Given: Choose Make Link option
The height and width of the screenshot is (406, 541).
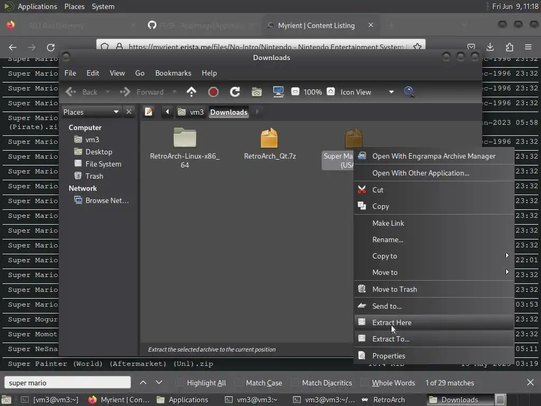Looking at the screenshot, I should click(x=434, y=223).
